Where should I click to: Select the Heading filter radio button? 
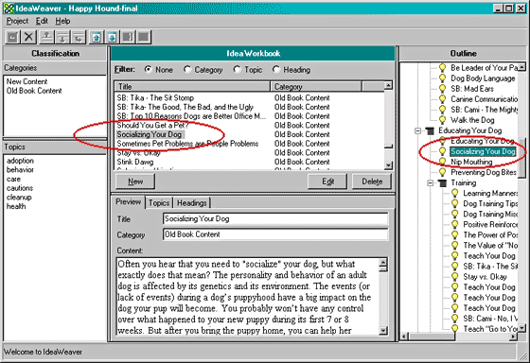(276, 70)
